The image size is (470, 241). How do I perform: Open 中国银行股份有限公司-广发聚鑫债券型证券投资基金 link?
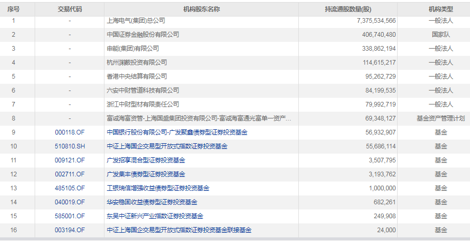177,132
